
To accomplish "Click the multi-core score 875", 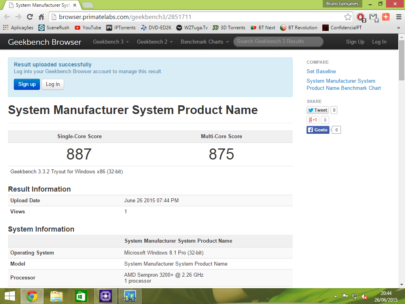I will (x=221, y=154).
